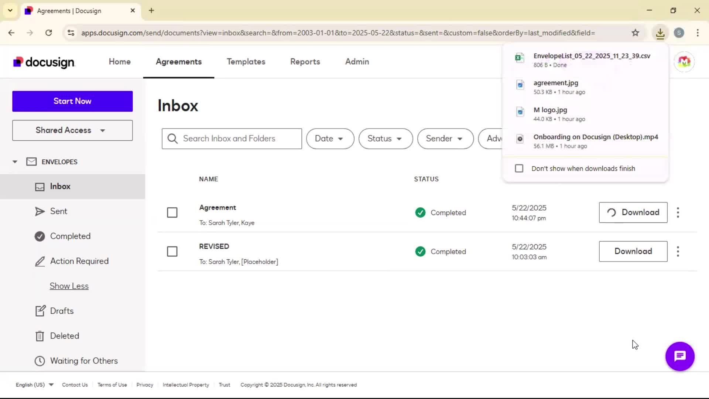Check Don't show when downloads finish
This screenshot has height=399, width=709.
(x=519, y=168)
